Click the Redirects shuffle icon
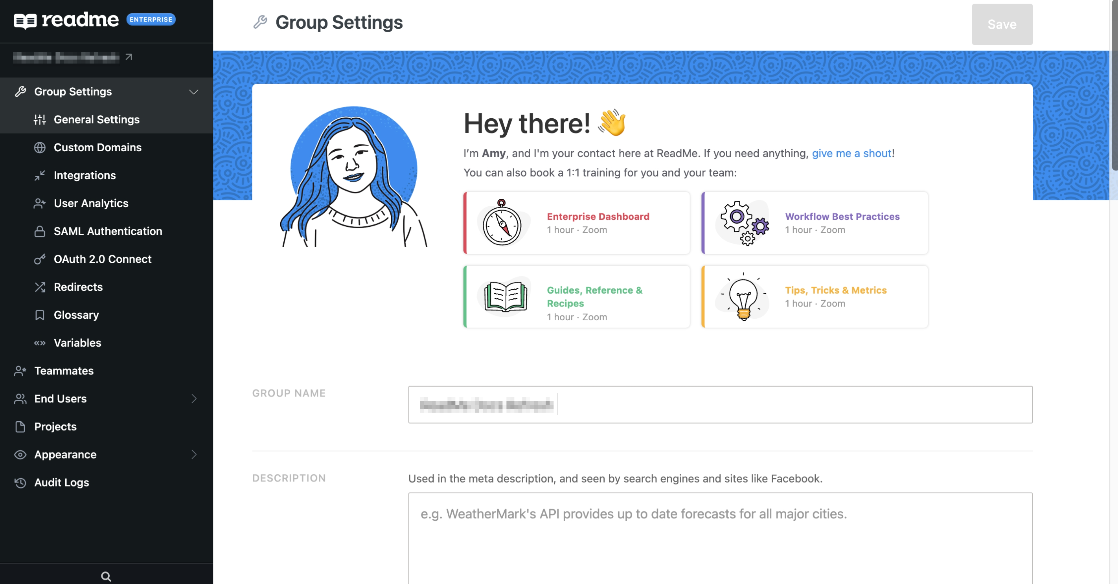Screen dimensions: 1118x584 coord(40,287)
